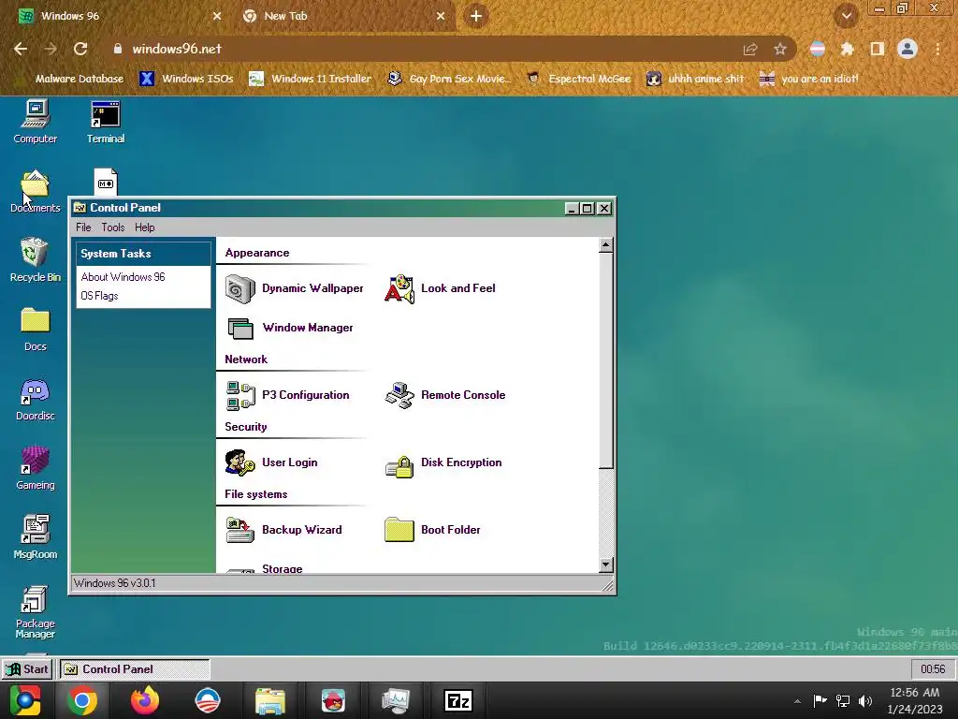
Task: Bookmark this page with star icon
Action: (780, 49)
